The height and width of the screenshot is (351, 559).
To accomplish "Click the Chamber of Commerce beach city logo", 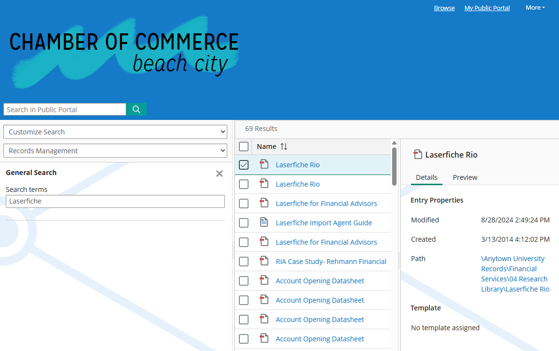I will pos(124,52).
